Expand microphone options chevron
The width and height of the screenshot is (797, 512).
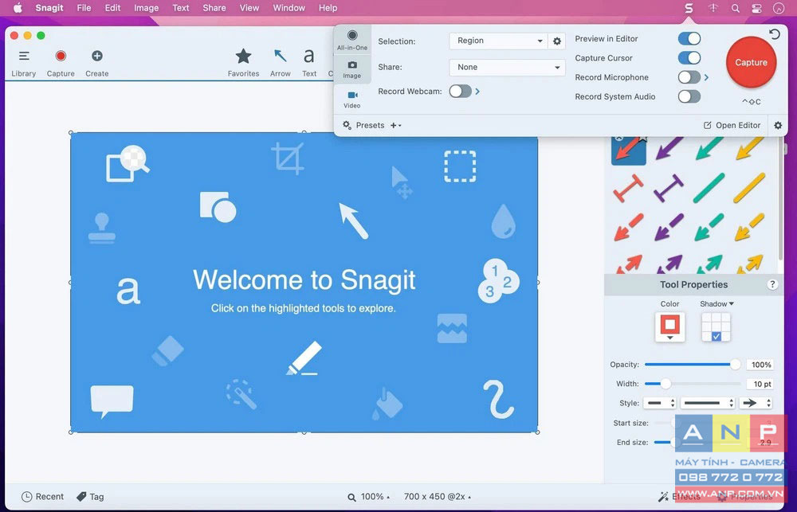pos(706,77)
